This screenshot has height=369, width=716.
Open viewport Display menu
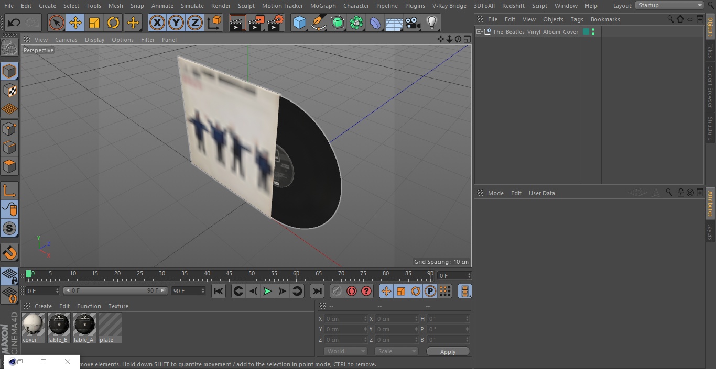pyautogui.click(x=94, y=40)
